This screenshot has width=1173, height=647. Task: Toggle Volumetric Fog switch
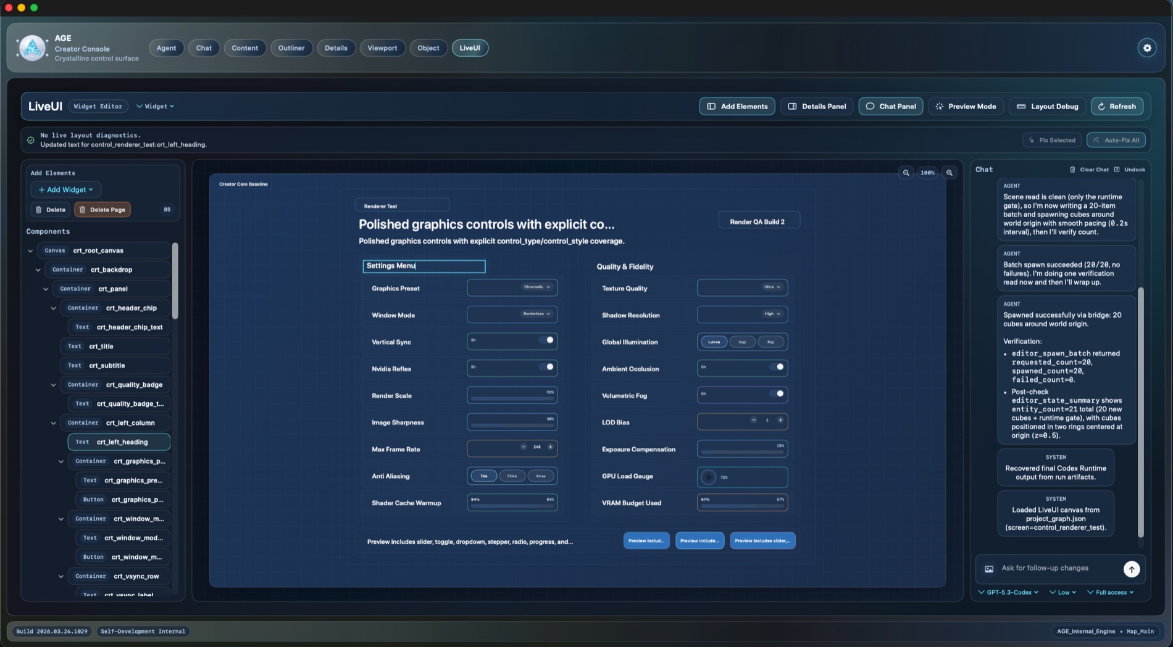click(x=777, y=394)
